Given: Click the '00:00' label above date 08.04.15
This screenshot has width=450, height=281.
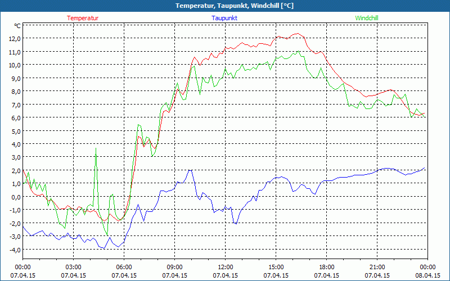Looking at the screenshot, I should coord(427,268).
